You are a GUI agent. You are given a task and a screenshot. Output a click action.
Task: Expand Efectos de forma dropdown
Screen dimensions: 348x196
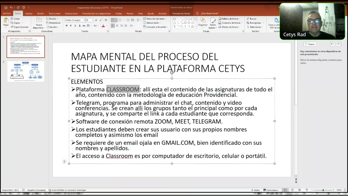click(x=229, y=27)
